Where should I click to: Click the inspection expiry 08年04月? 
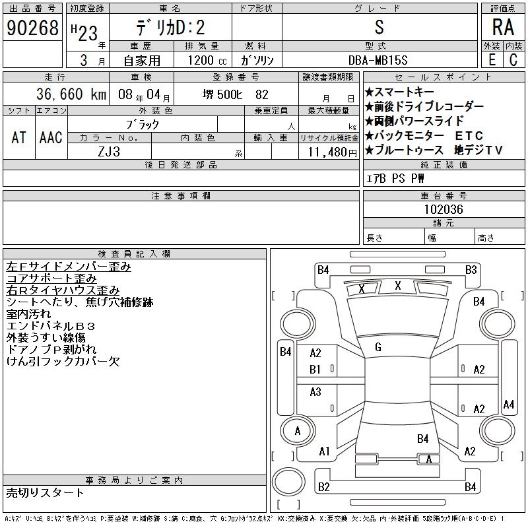(144, 95)
